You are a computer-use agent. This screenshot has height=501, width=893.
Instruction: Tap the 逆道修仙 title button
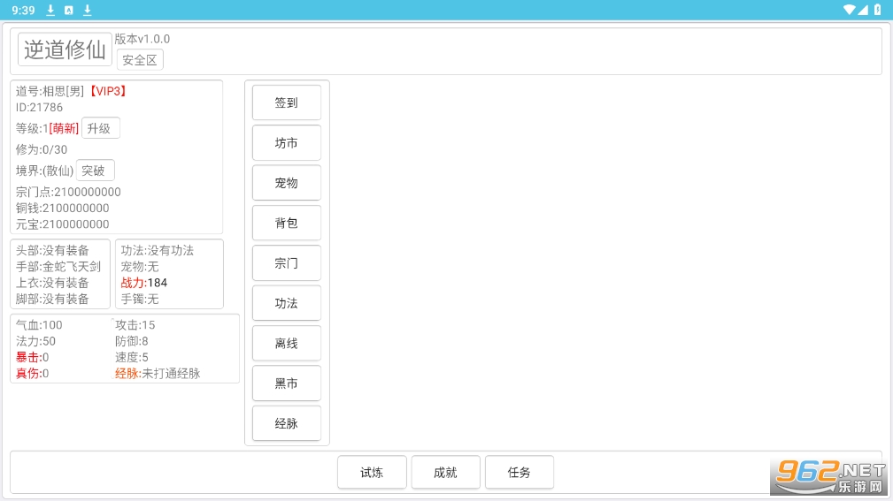[65, 49]
